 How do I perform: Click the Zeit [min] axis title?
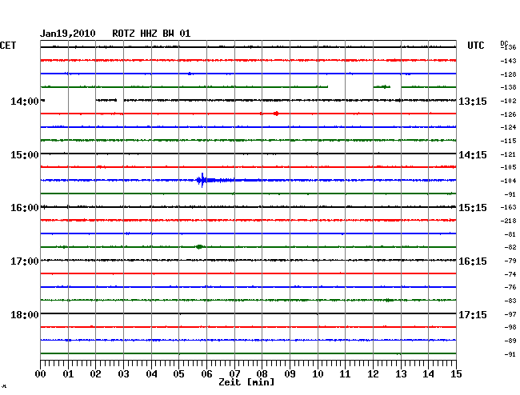[246, 382]
